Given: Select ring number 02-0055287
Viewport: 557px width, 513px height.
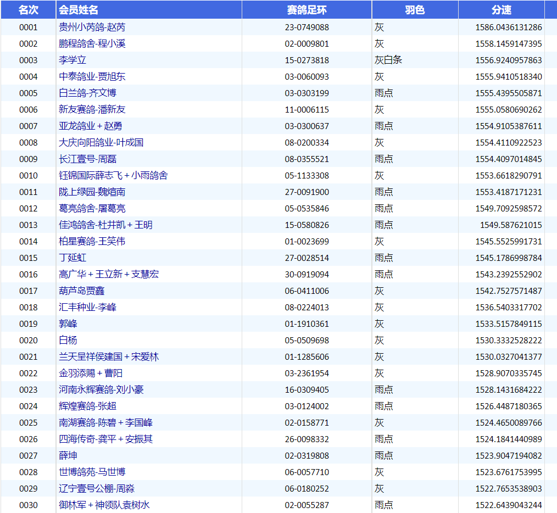Looking at the screenshot, I should point(307,504).
